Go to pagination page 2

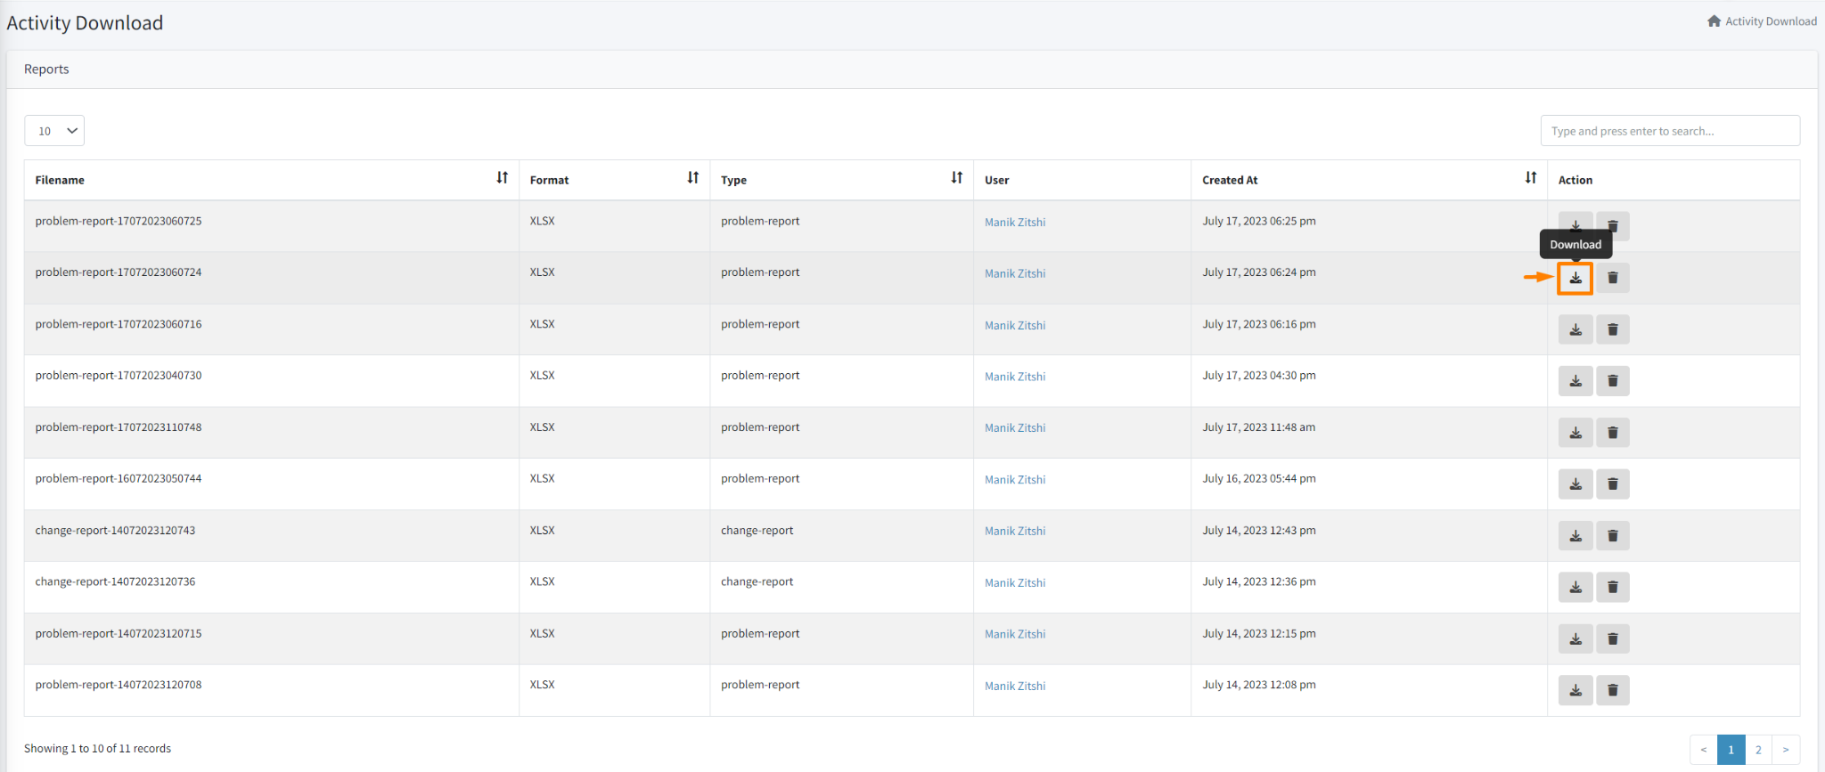[1758, 750]
